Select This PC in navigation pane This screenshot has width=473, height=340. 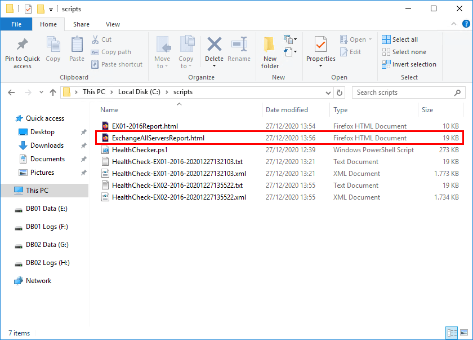point(44,191)
